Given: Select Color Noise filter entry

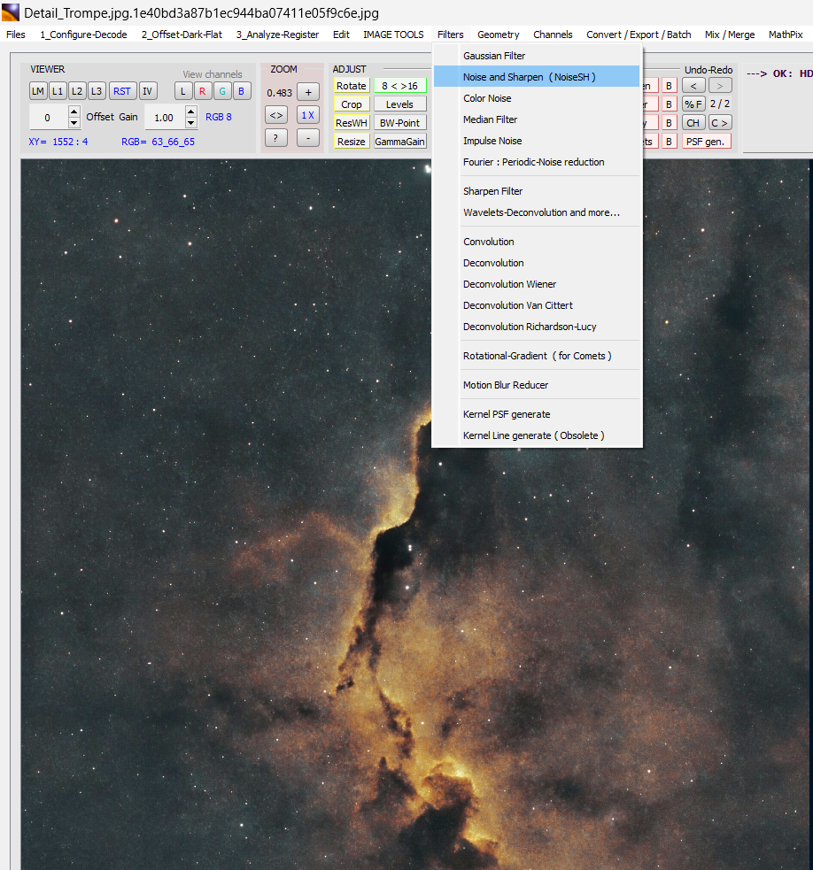Looking at the screenshot, I should [x=537, y=98].
